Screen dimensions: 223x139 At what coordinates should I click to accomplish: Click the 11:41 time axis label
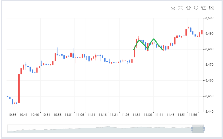click(159, 115)
